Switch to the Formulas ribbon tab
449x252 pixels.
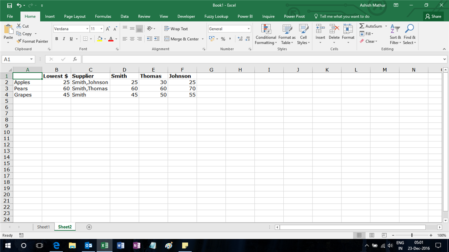(x=103, y=16)
